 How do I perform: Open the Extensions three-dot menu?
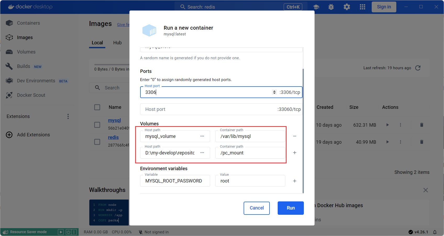(68, 116)
